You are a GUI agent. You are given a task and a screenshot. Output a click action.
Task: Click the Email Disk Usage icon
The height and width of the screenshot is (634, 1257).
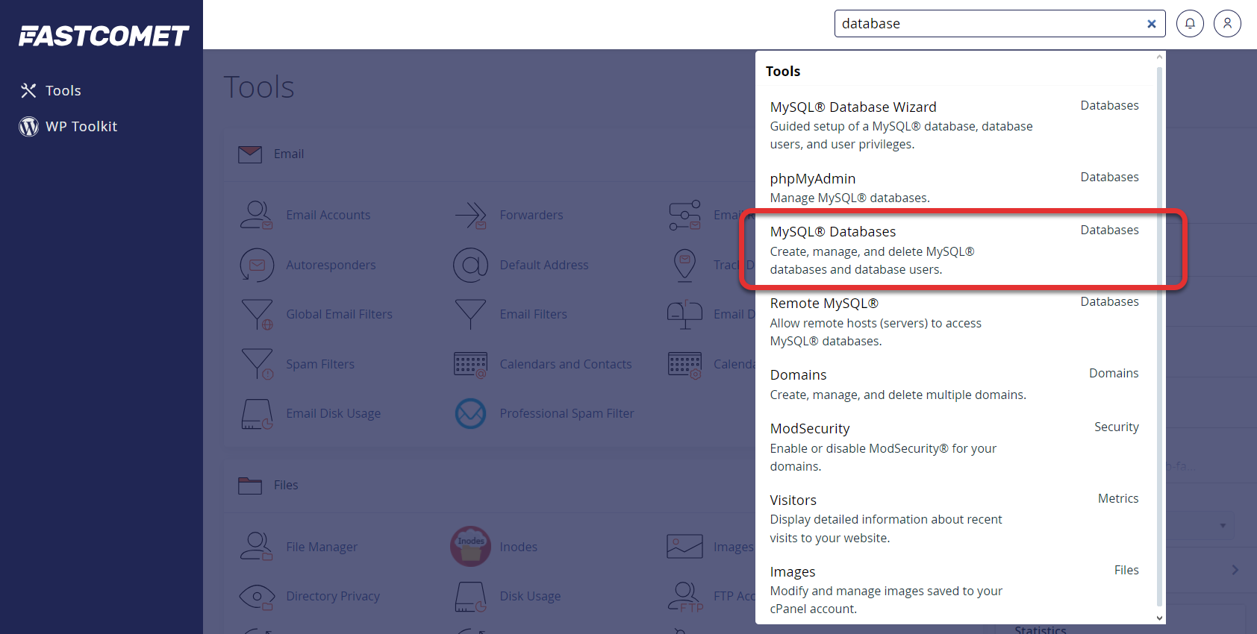point(257,414)
